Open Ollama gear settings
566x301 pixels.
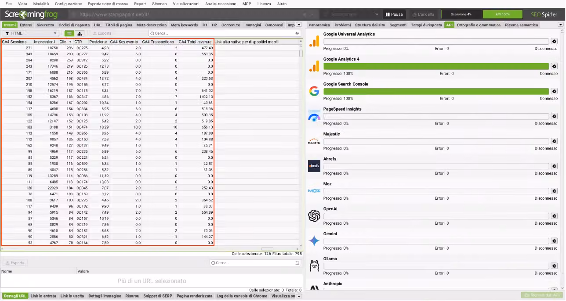tap(554, 266)
